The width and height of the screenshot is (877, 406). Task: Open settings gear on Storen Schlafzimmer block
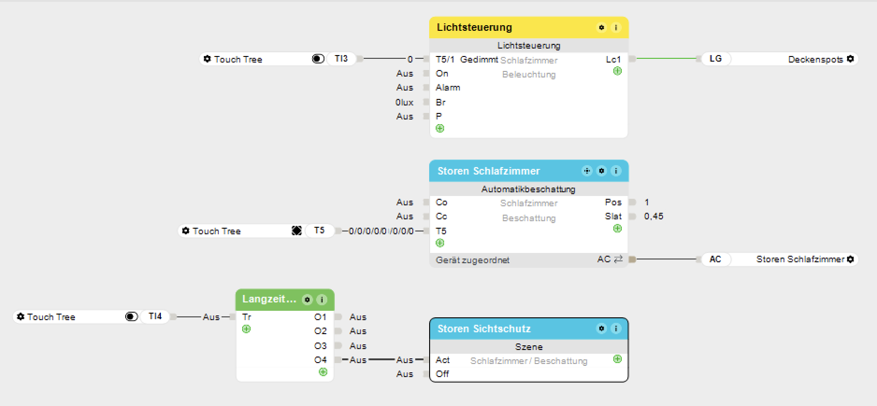602,171
